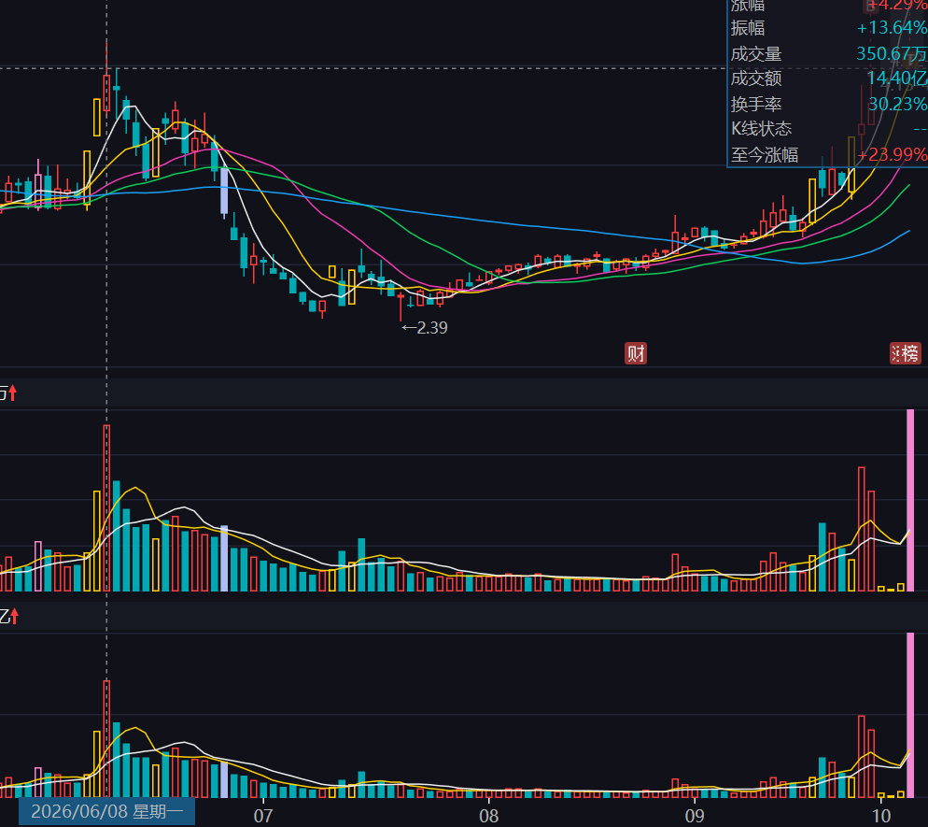Select the lavender bar in volume panel
Image resolution: width=928 pixels, height=827 pixels.
coord(224,558)
